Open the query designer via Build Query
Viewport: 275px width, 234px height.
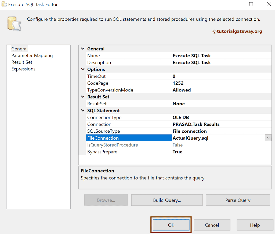click(167, 200)
